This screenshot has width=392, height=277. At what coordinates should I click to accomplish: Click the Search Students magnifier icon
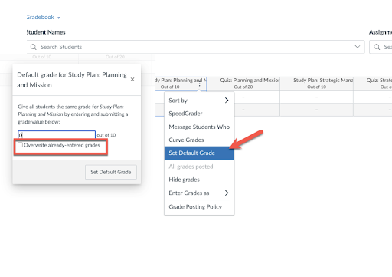34,47
